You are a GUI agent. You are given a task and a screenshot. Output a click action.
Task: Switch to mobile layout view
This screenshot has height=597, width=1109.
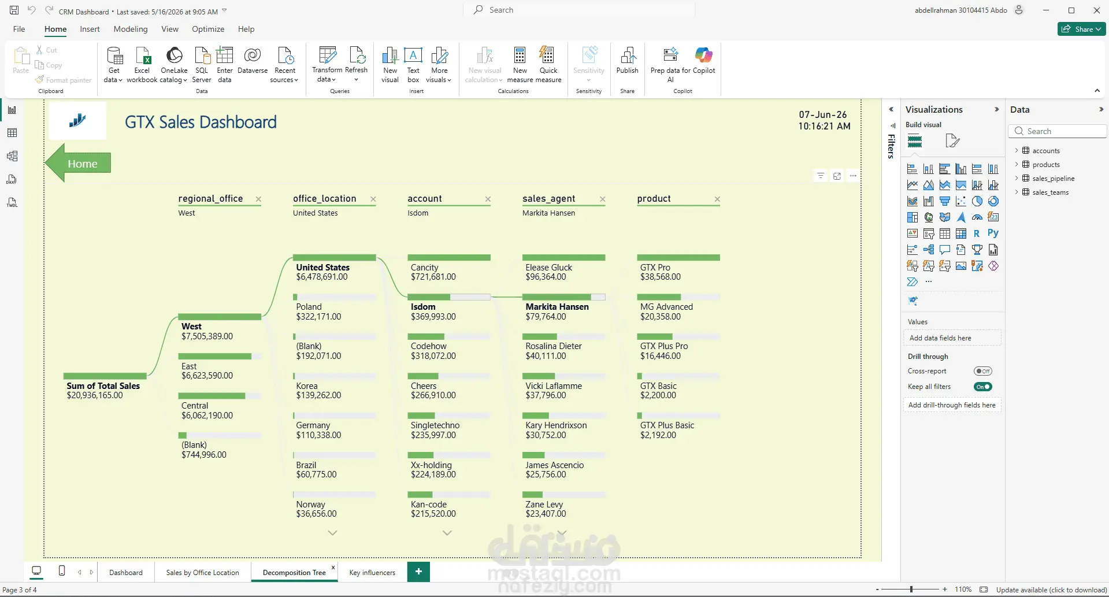coord(62,571)
